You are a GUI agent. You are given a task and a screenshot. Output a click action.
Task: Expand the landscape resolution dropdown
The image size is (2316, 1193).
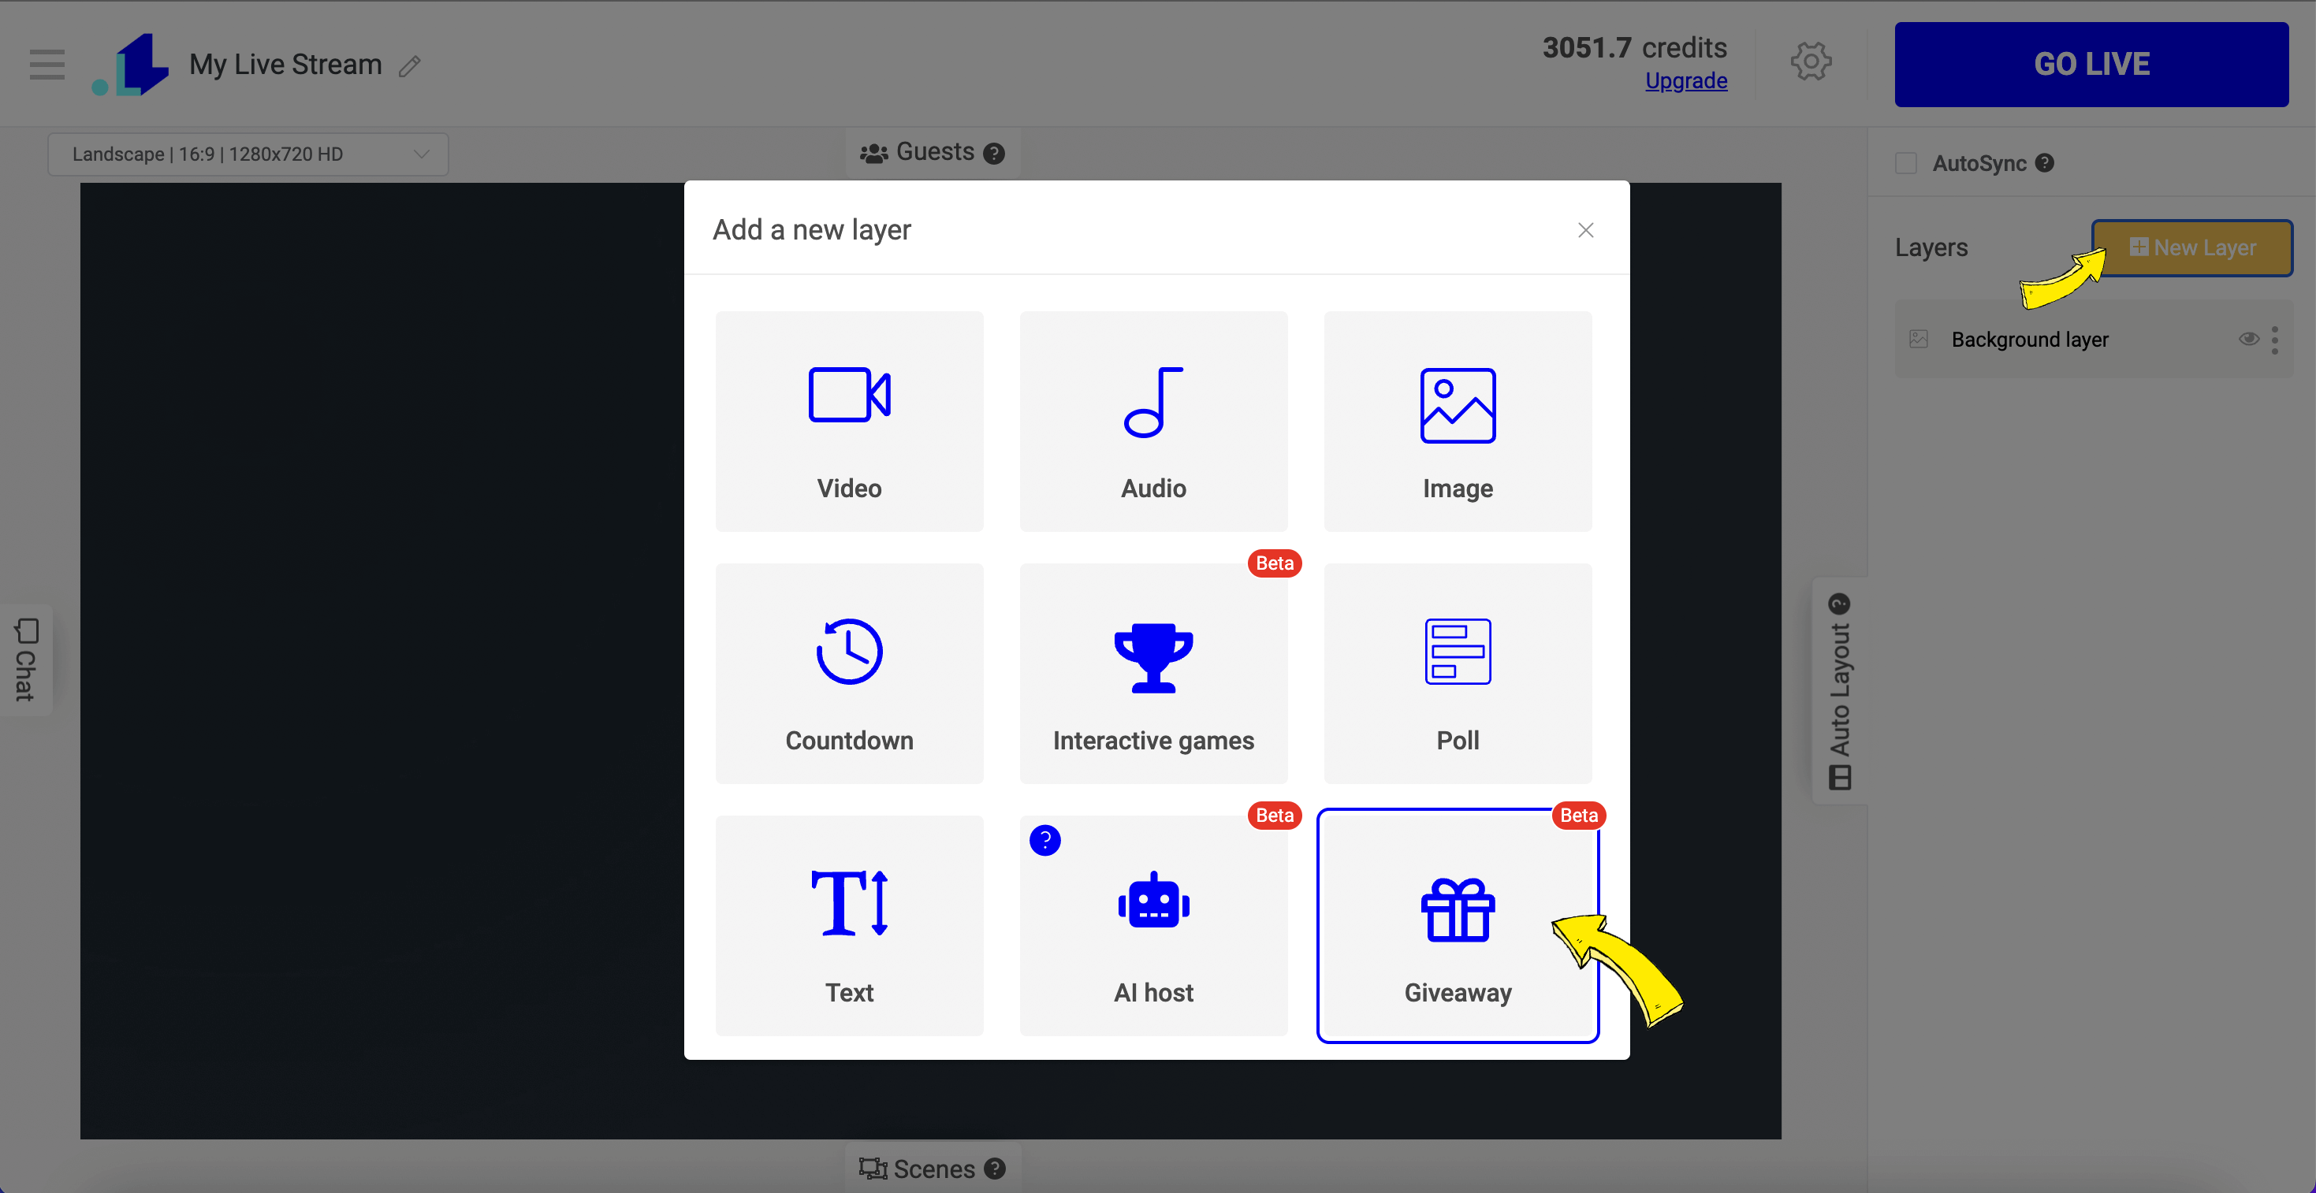pyautogui.click(x=250, y=152)
